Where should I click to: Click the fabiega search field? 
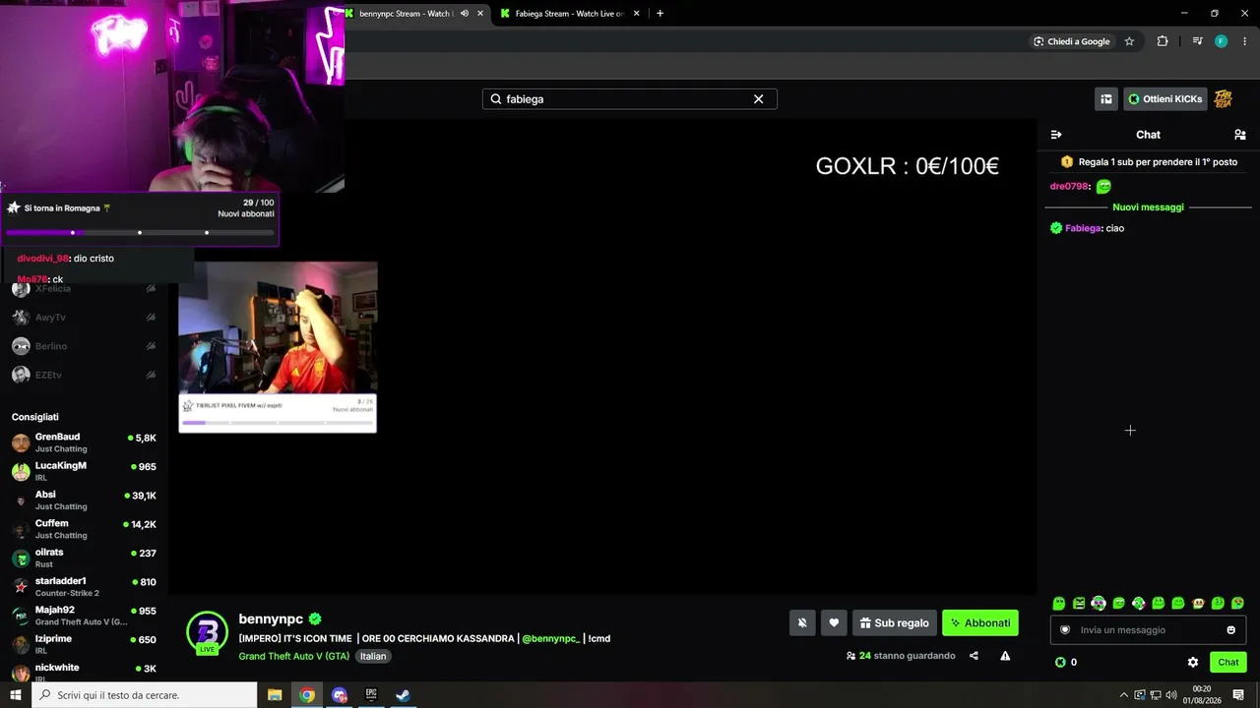click(630, 99)
